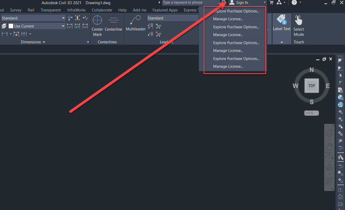Open the Featured Apps ribbon tab
This screenshot has width=345, height=210.
click(165, 10)
